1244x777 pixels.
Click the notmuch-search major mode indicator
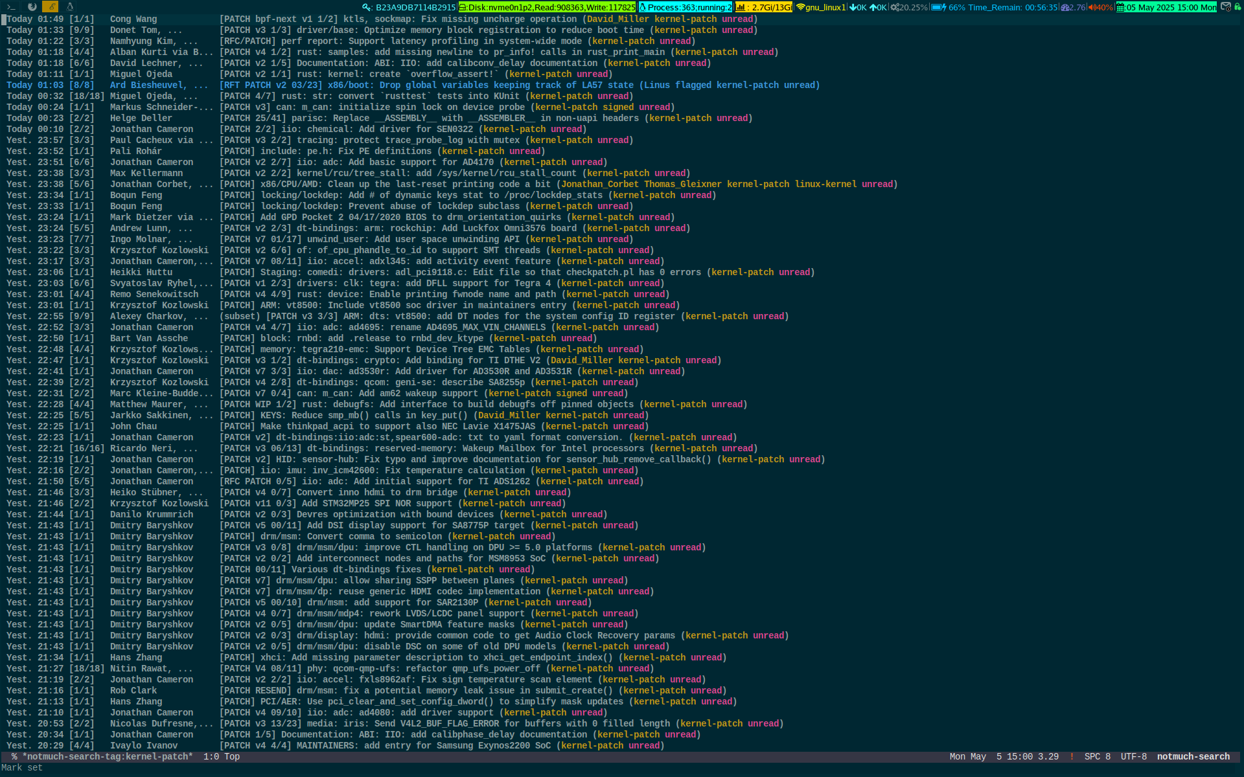pyautogui.click(x=1193, y=756)
